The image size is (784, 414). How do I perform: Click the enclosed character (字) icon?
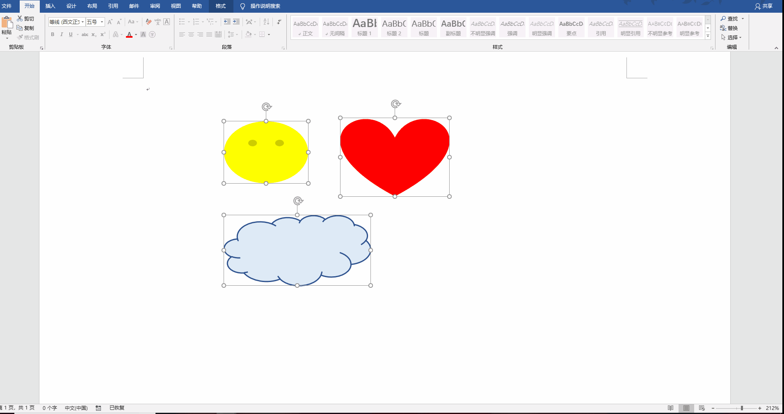click(x=152, y=34)
